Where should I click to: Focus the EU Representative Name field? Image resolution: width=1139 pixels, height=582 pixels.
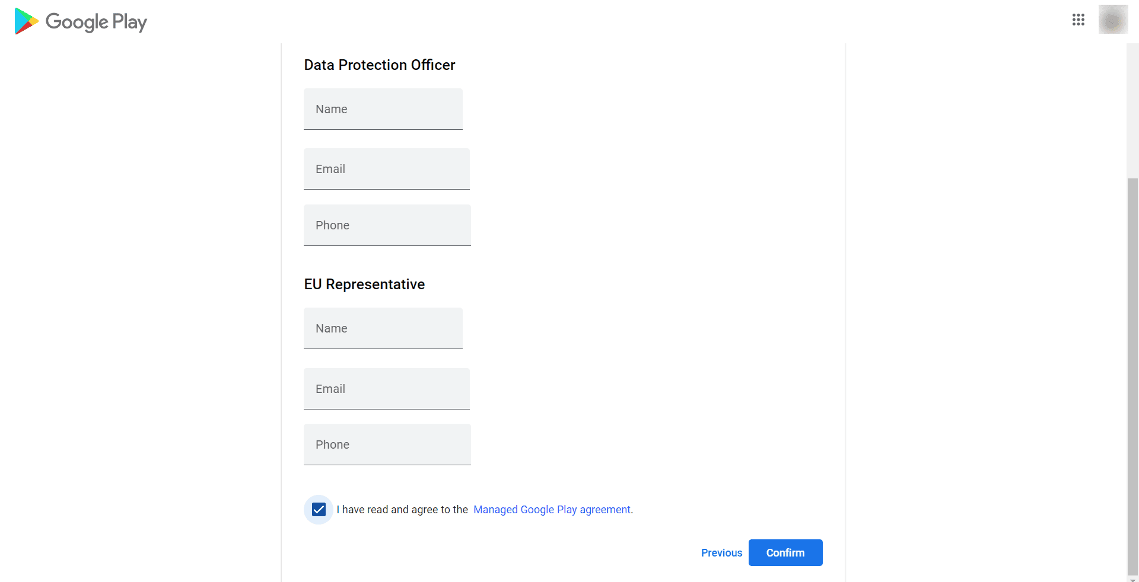click(x=383, y=328)
